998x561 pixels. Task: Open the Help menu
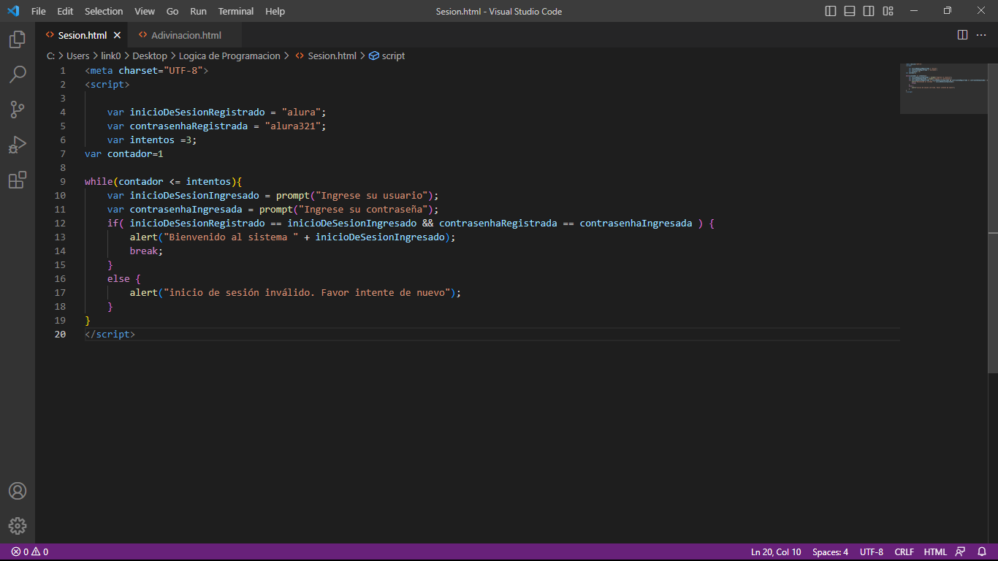[x=275, y=11]
